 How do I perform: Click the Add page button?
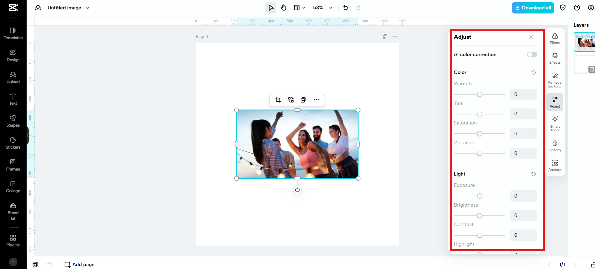pos(79,265)
